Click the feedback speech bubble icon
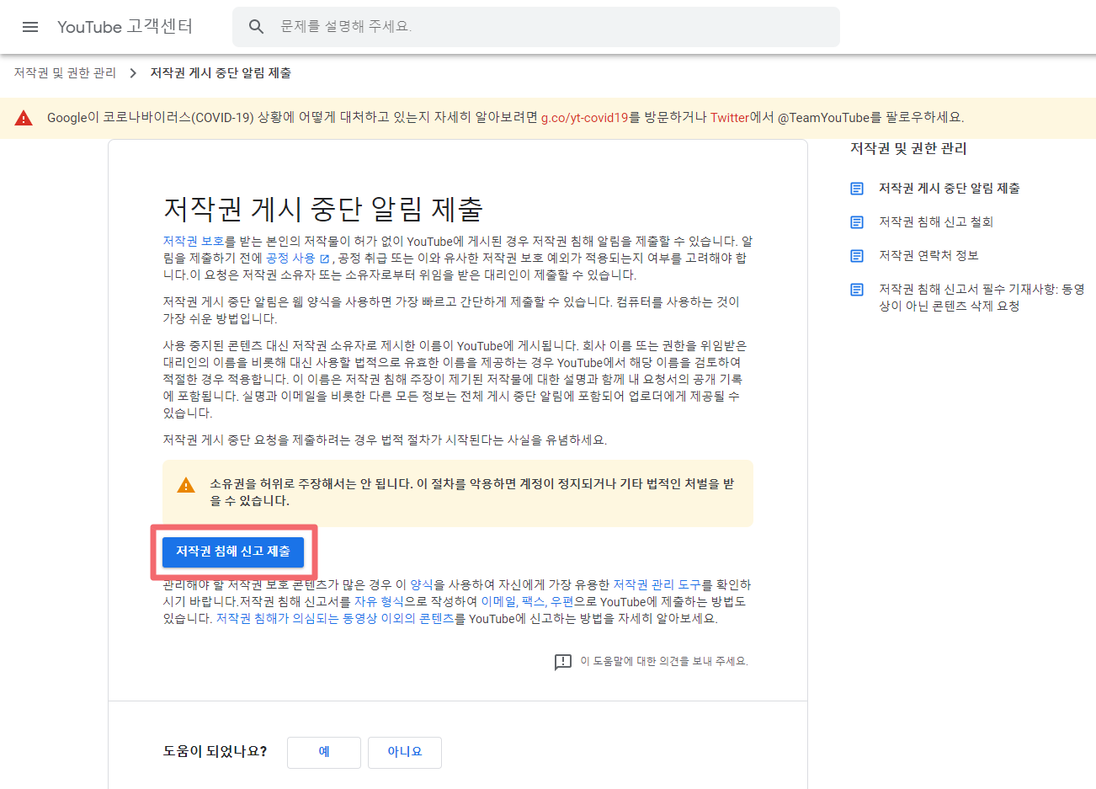Viewport: 1096px width, 789px height. coord(563,662)
